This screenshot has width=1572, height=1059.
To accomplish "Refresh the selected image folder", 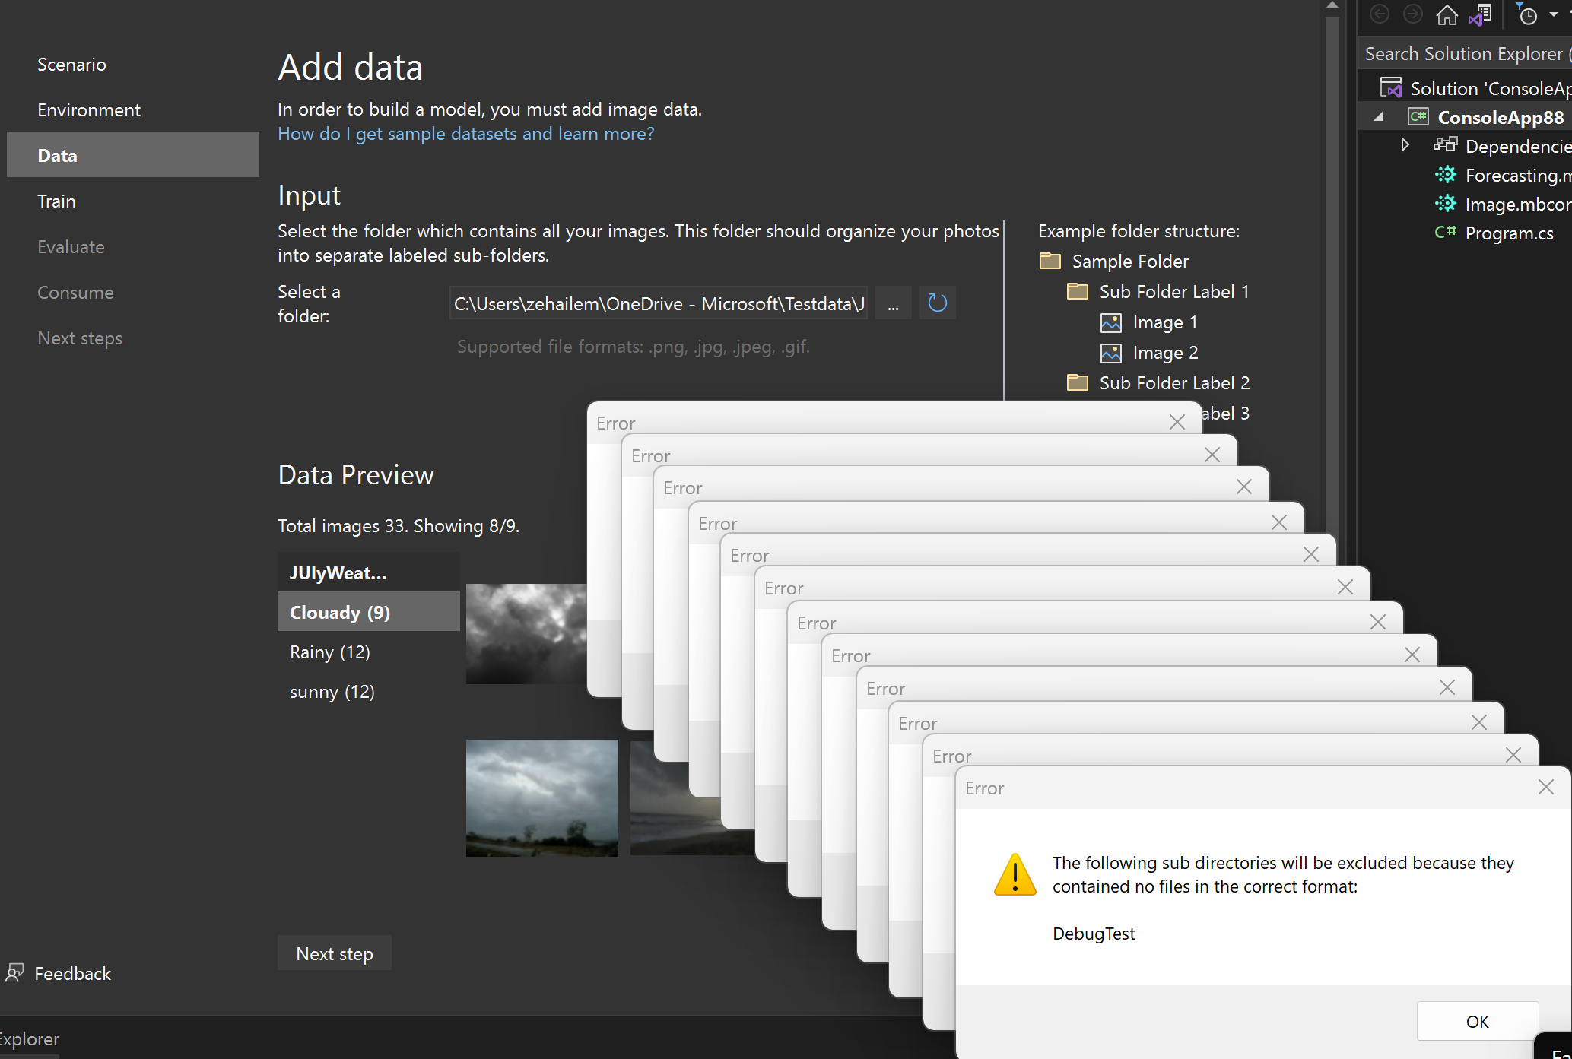I will [x=937, y=303].
